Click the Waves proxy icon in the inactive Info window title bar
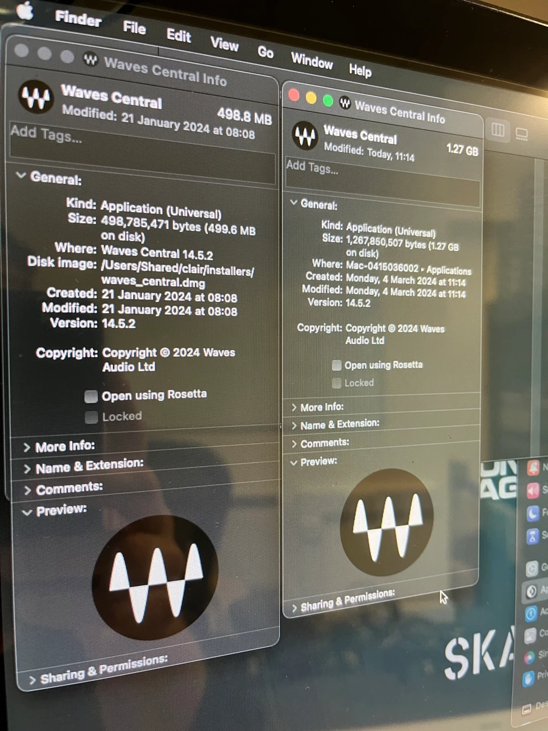The width and height of the screenshot is (548, 731). pos(90,58)
